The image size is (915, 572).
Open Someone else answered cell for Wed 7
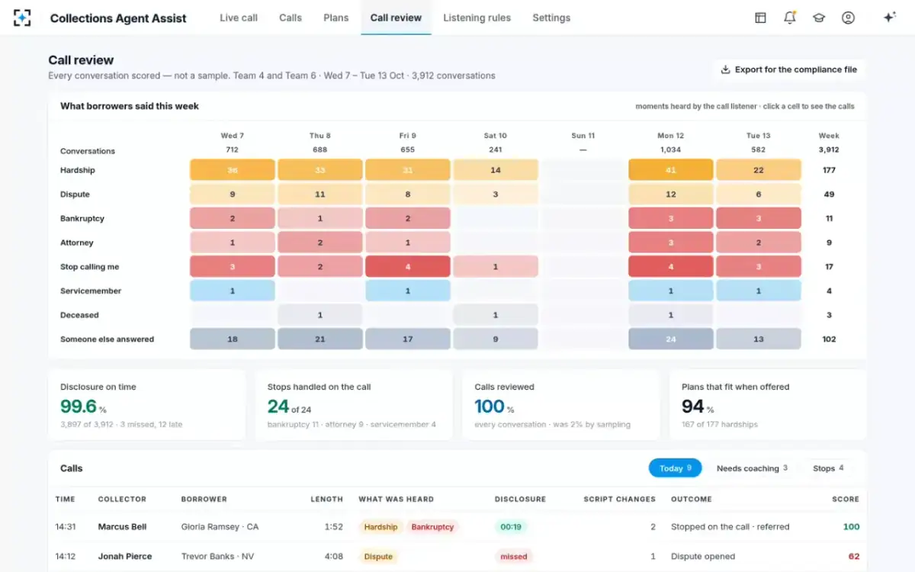coord(233,339)
